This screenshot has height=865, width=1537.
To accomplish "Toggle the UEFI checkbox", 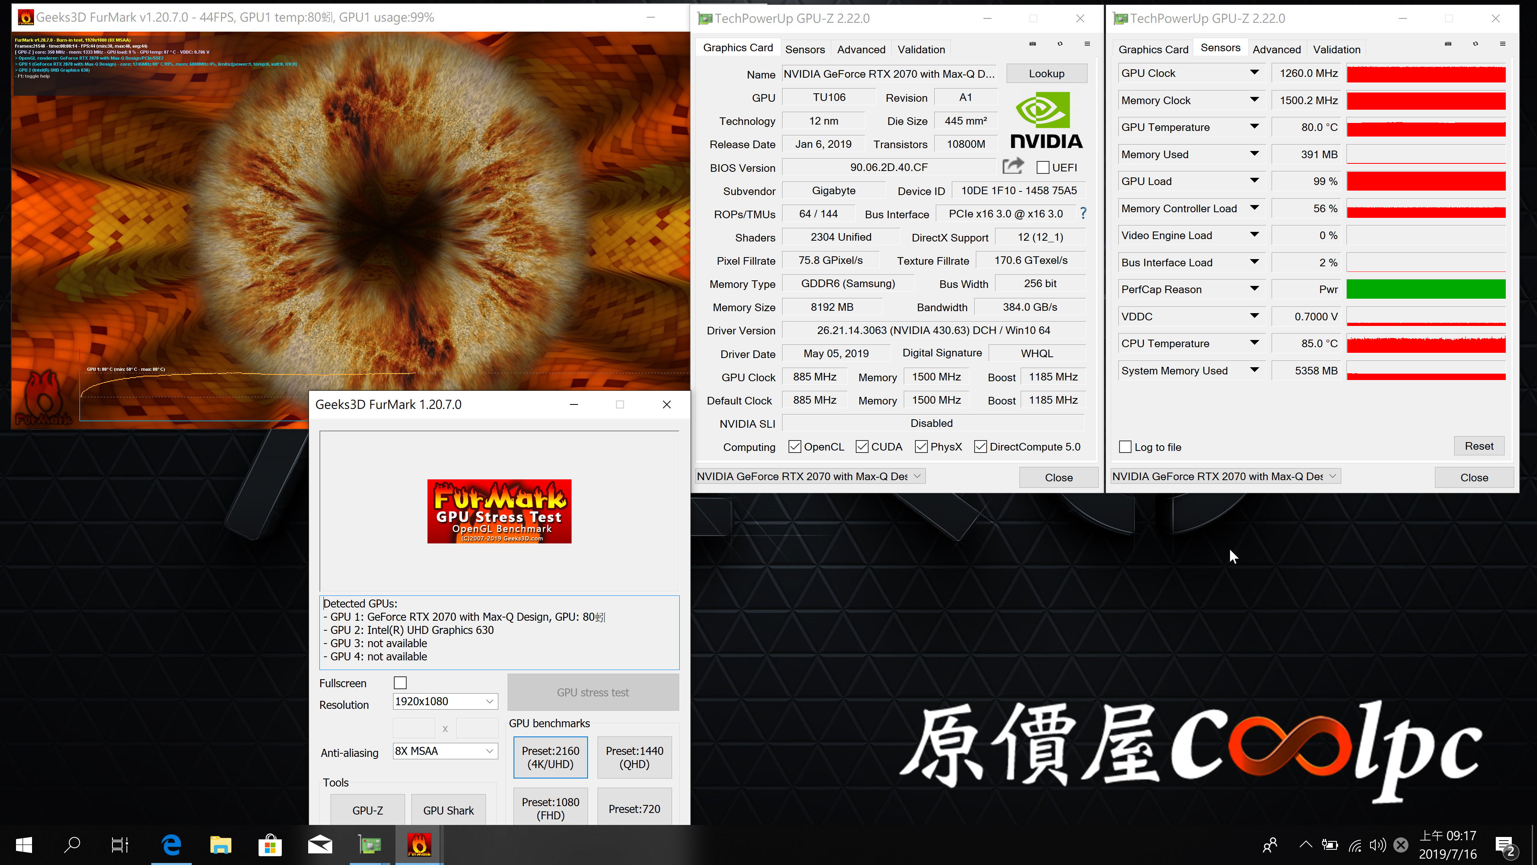I will click(x=1043, y=167).
